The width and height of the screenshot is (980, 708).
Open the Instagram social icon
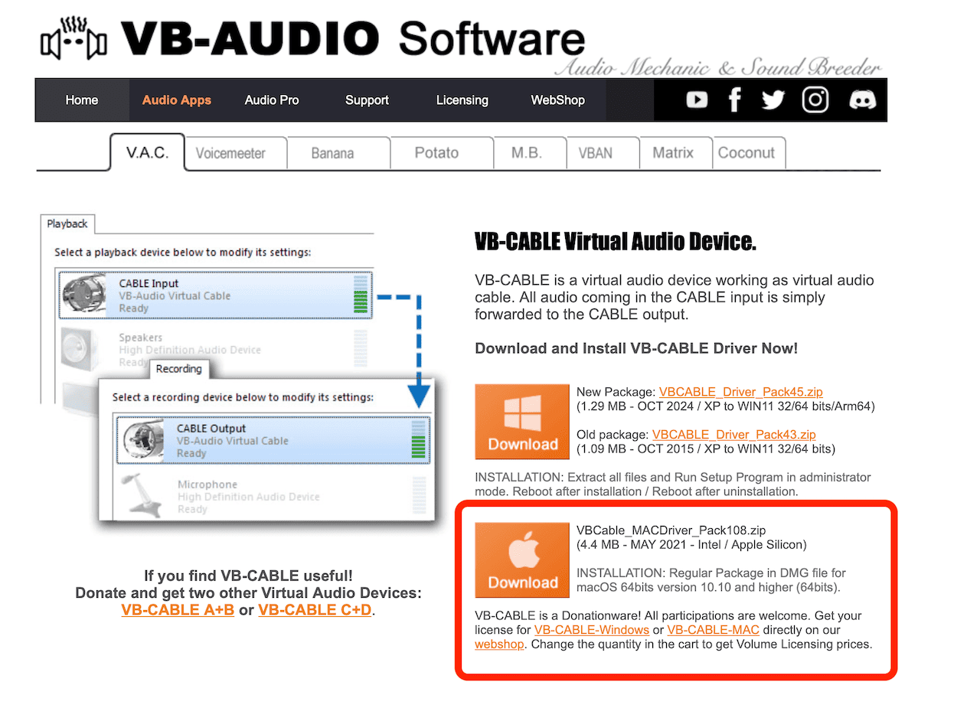815,100
